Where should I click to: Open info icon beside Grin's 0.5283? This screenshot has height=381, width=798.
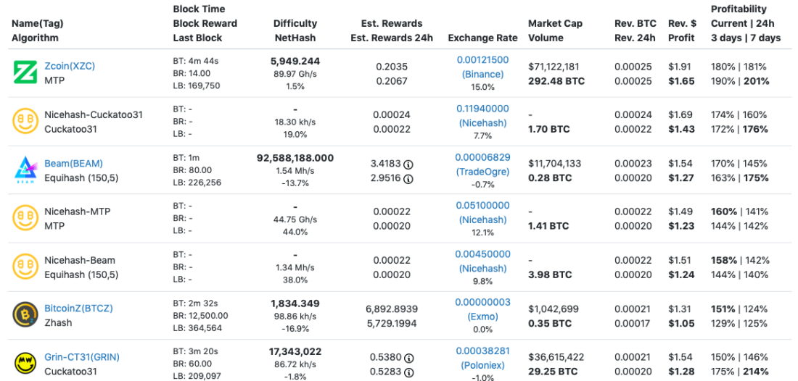tap(408, 372)
